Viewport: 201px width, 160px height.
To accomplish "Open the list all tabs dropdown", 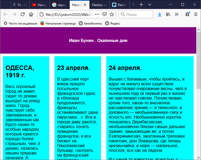I will click(x=150, y=4).
